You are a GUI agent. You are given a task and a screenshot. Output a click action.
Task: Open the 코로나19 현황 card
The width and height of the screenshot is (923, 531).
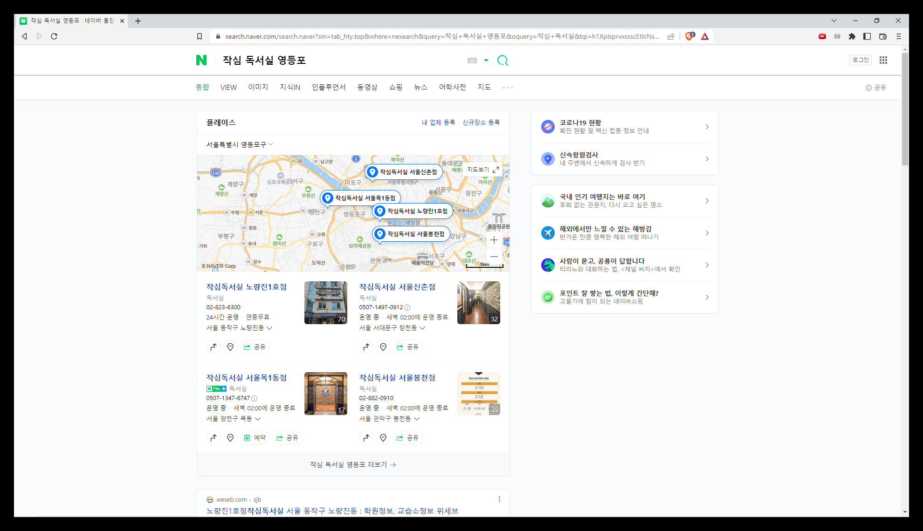pyautogui.click(x=625, y=127)
